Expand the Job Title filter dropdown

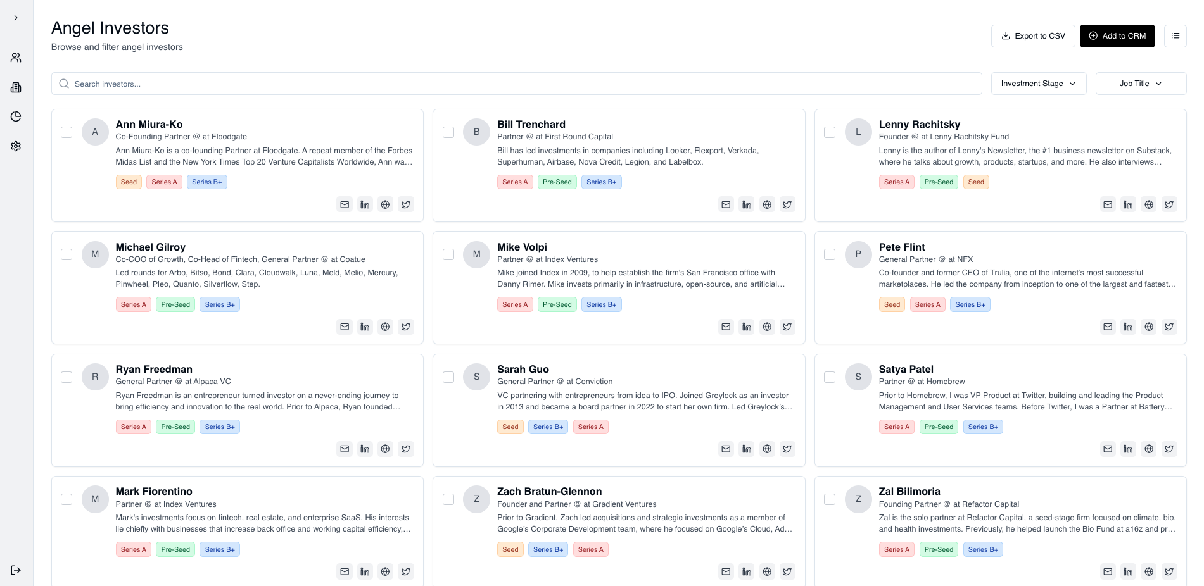[1140, 84]
